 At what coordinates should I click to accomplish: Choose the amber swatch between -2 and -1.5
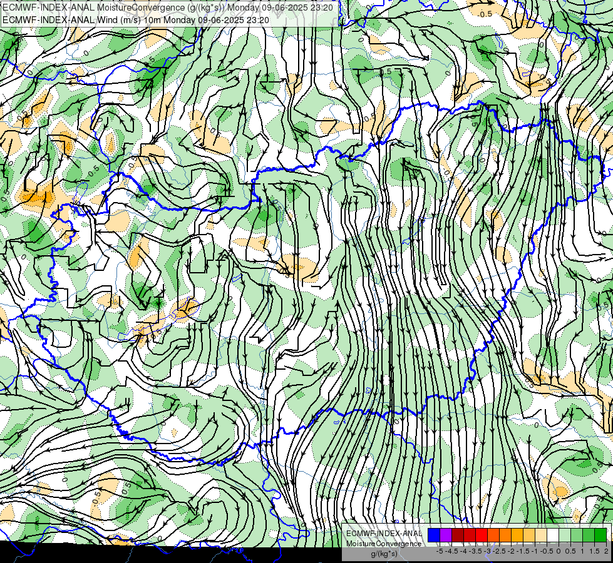517,535
